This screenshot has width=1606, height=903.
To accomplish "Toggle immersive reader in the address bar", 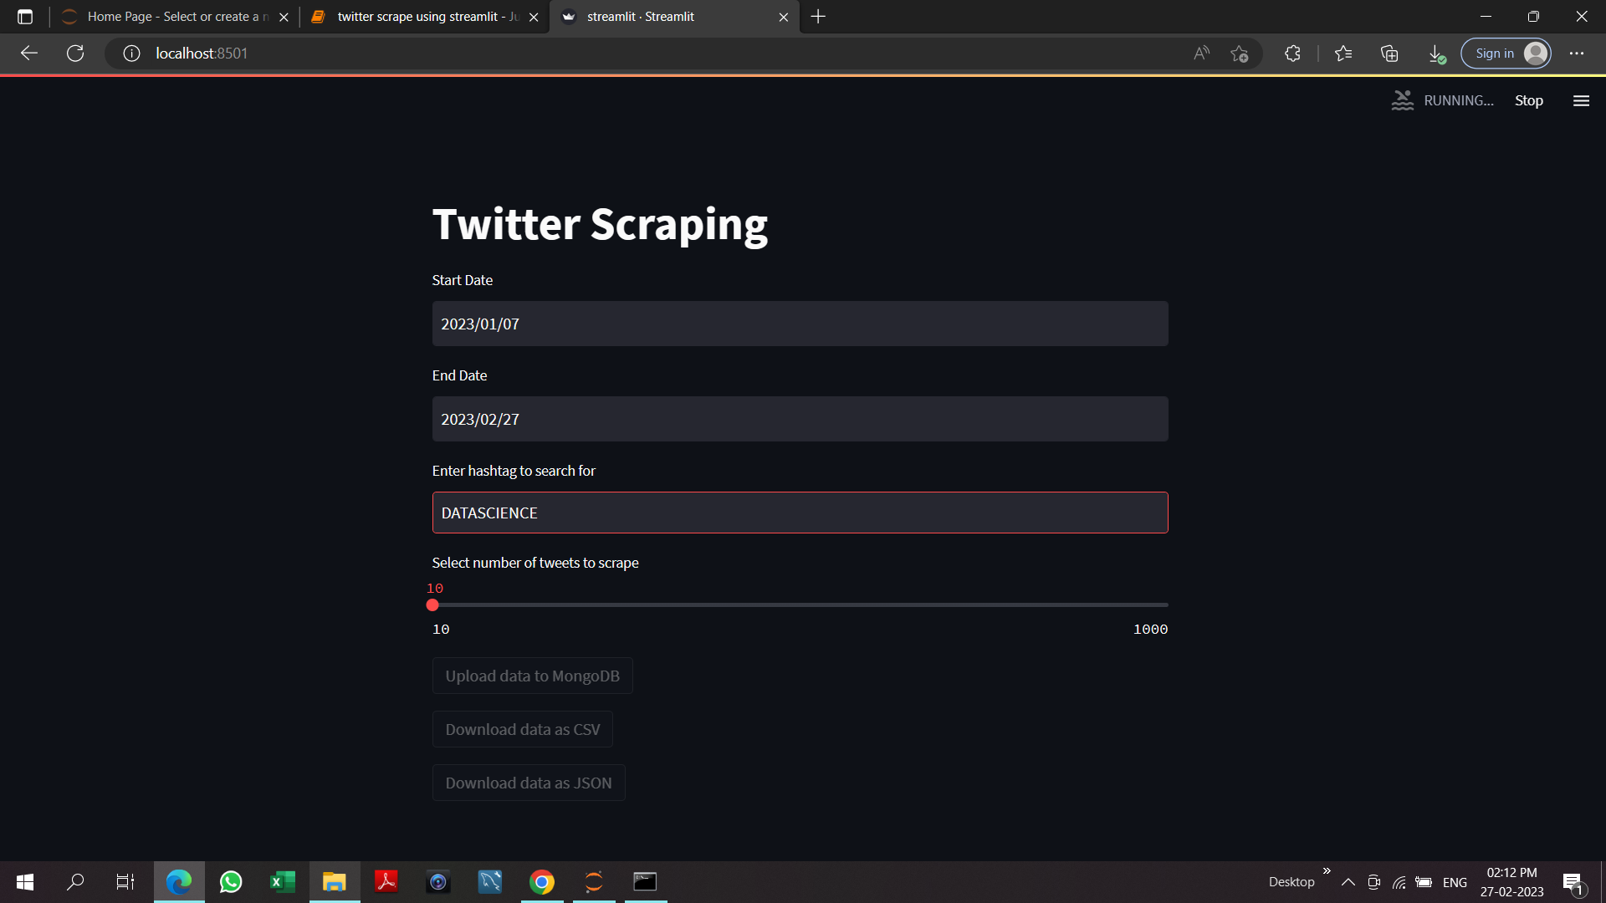I will 1202,53.
